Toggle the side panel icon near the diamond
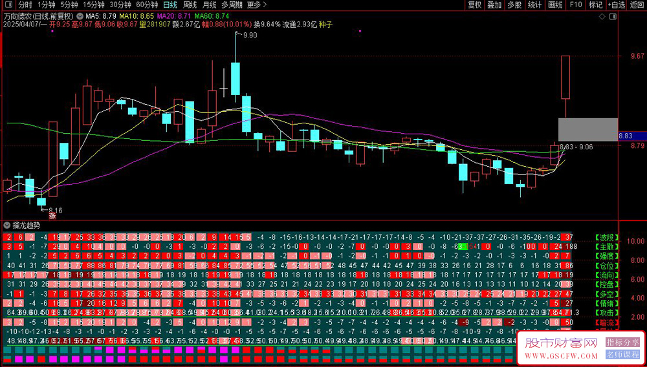The width and height of the screenshot is (647, 367). tap(613, 17)
